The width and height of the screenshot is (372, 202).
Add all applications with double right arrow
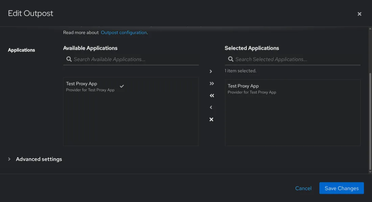point(212,84)
